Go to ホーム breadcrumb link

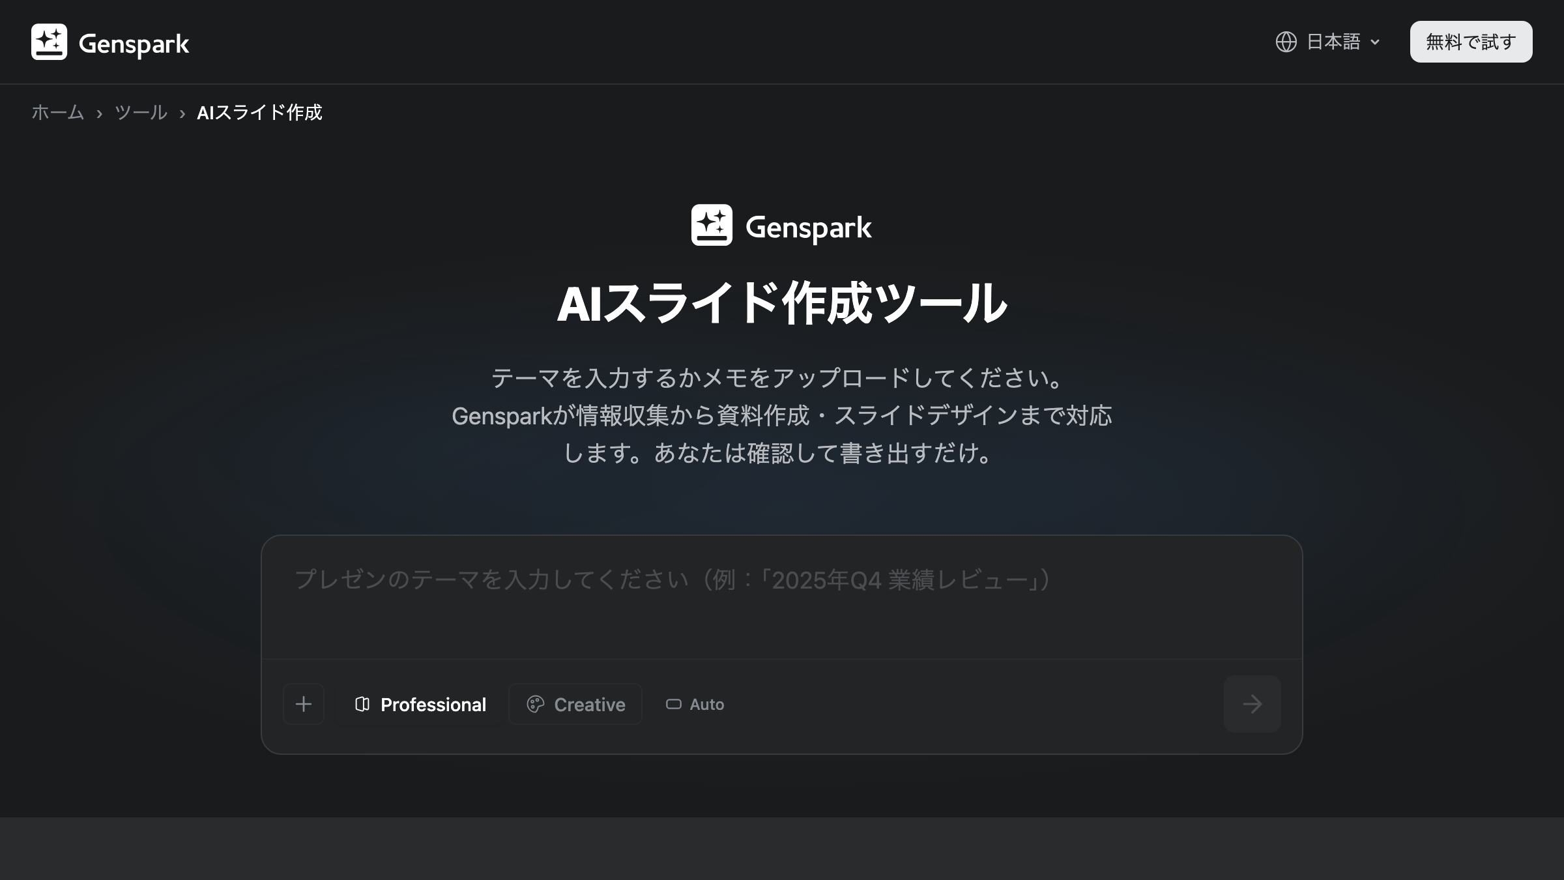tap(57, 112)
